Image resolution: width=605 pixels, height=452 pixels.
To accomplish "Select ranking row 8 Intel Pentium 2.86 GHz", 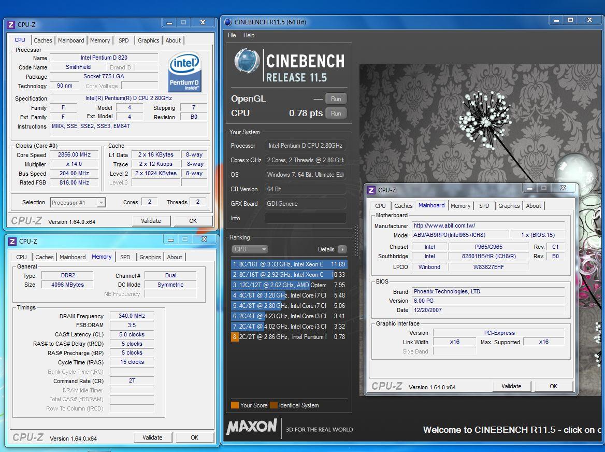I will pyautogui.click(x=289, y=337).
